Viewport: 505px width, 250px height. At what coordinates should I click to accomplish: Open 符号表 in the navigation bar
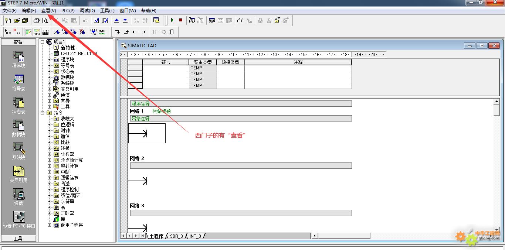click(18, 83)
